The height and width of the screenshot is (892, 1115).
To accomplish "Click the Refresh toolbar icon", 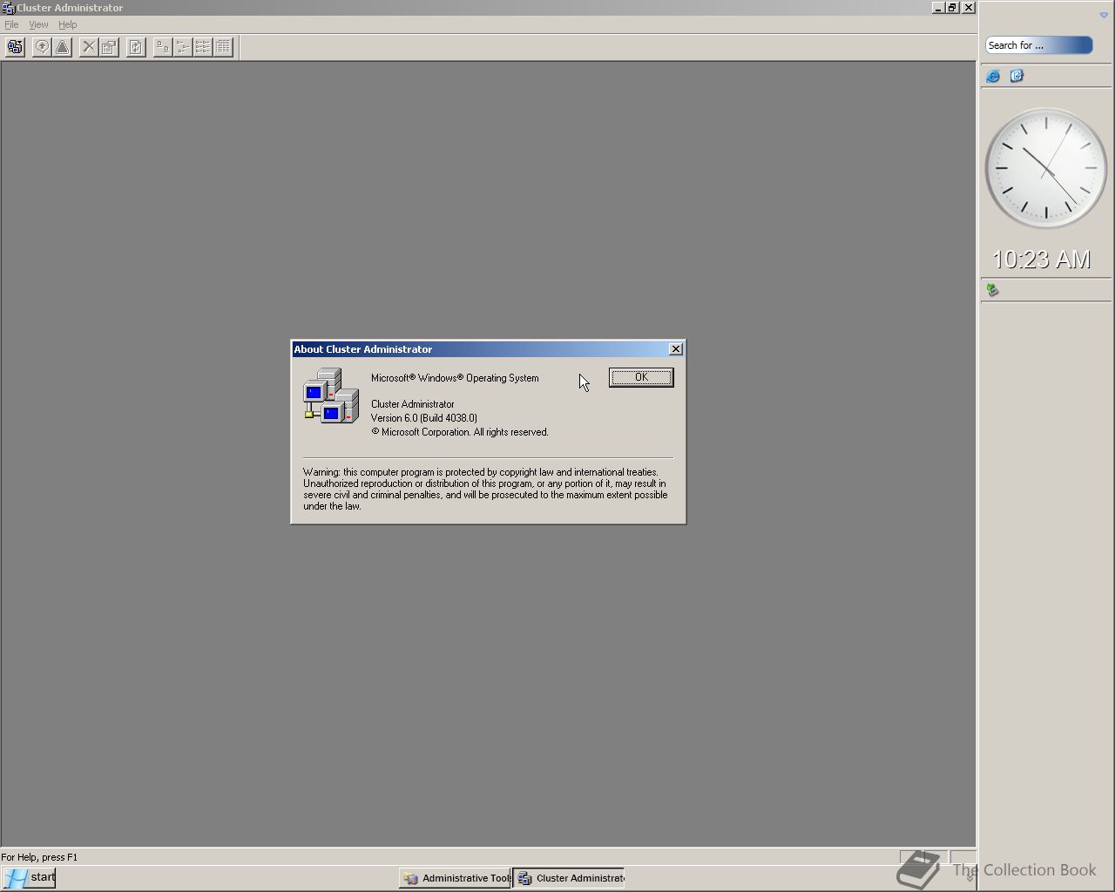I will pos(136,47).
